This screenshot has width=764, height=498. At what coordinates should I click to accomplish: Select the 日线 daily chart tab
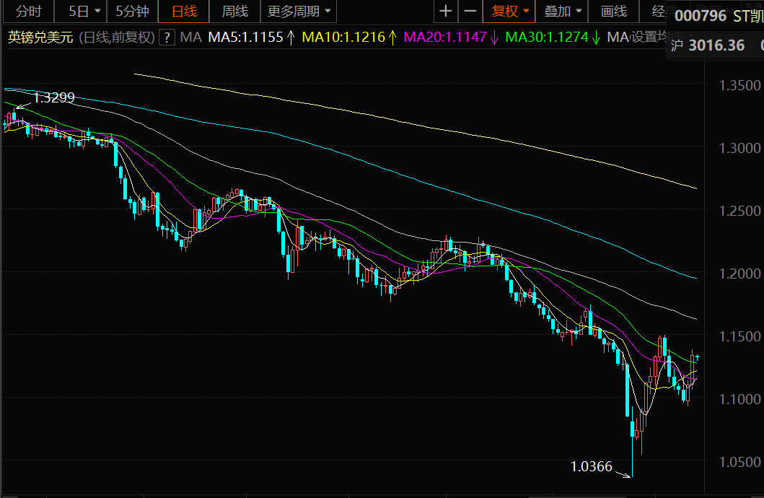tap(184, 12)
